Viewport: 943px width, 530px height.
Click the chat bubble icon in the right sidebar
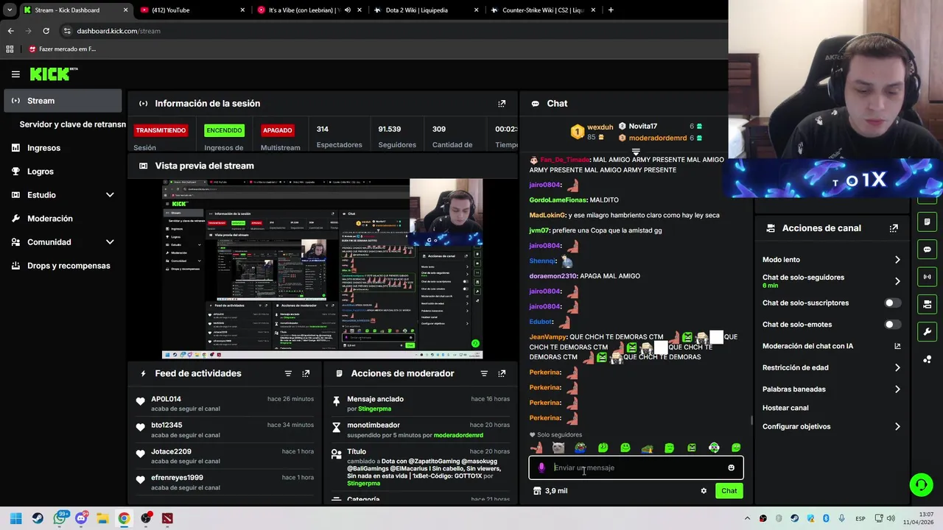(x=927, y=250)
